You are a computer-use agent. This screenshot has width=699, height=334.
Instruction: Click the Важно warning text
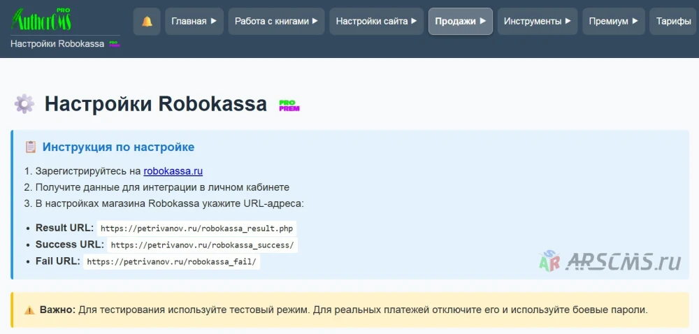343,310
